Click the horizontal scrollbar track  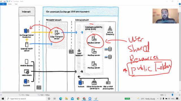88,92
